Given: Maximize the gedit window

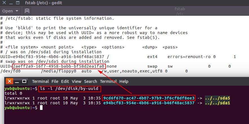Looking at the screenshot, I should click(18, 3).
